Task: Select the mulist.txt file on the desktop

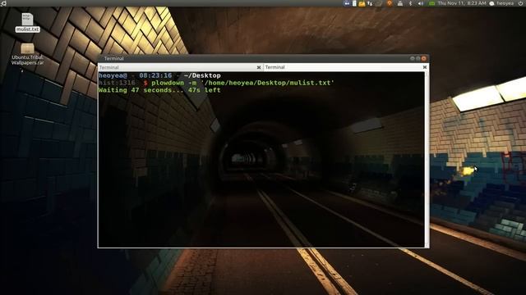Action: tap(27, 22)
